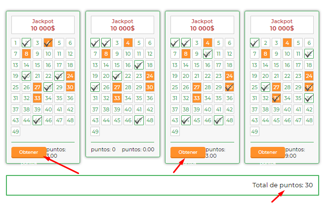Select orange number 4 on second ticket

(x=128, y=43)
